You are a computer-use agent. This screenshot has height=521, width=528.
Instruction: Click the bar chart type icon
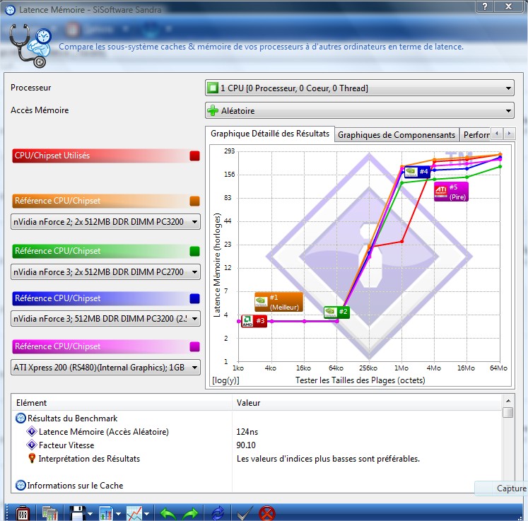pyautogui.click(x=106, y=514)
